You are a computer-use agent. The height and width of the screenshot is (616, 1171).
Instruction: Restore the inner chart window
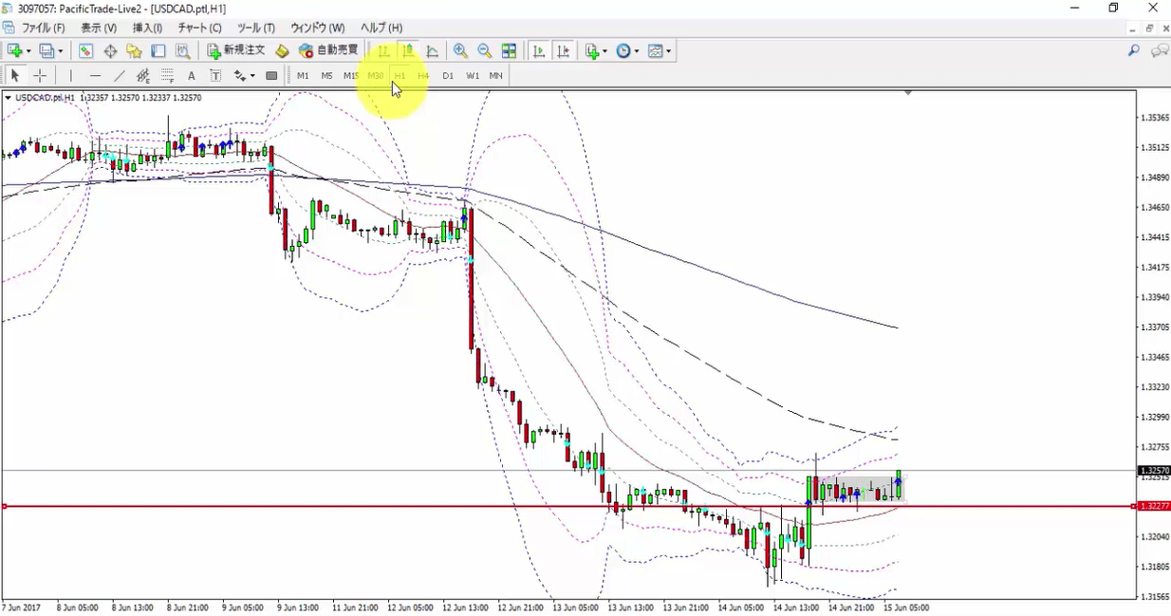[1149, 28]
